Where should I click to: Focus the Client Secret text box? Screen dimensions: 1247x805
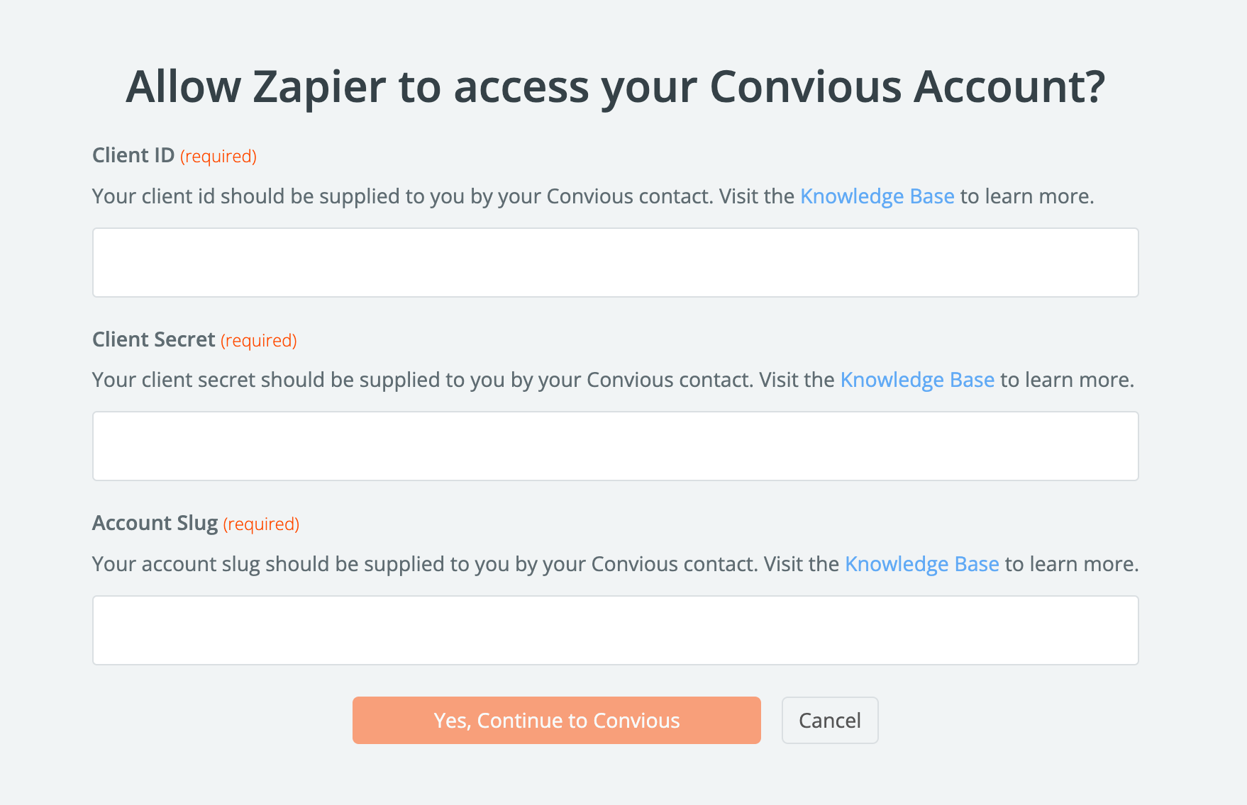point(615,446)
